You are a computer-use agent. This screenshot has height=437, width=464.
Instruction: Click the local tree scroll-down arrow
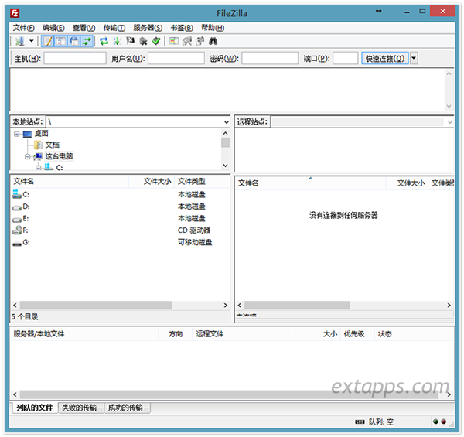click(226, 166)
